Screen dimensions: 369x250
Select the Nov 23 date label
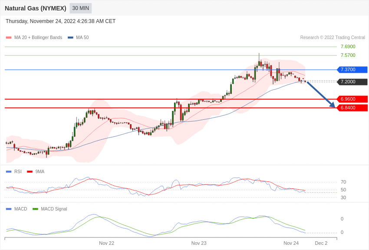pos(199,243)
